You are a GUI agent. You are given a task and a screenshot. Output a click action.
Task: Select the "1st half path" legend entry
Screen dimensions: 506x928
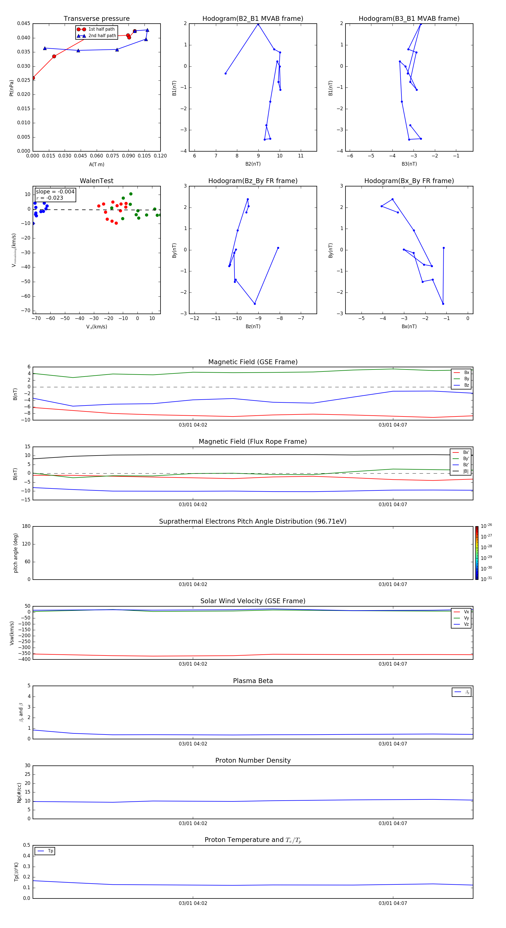coord(96,29)
